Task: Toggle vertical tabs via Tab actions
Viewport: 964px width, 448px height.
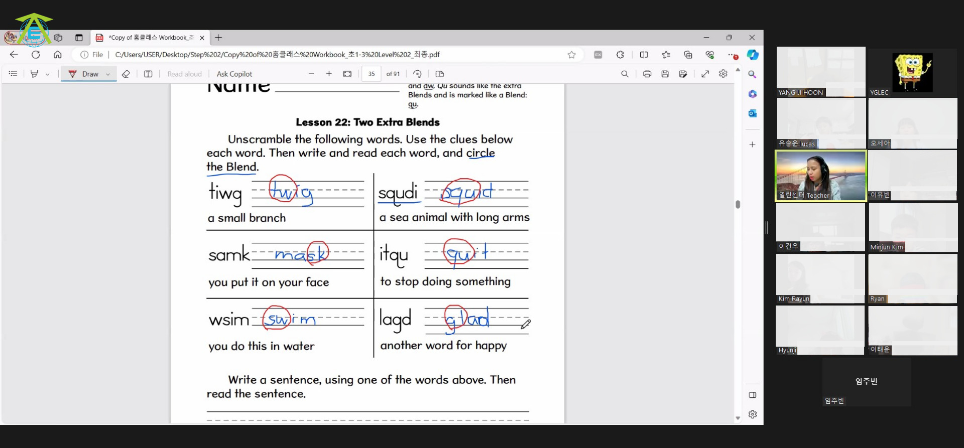Action: pos(79,38)
